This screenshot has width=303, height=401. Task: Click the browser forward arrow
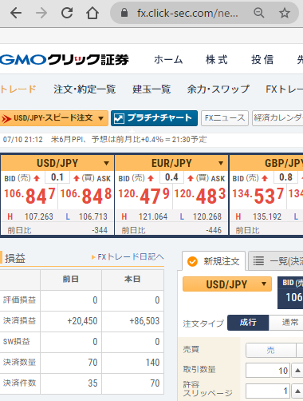point(41,13)
